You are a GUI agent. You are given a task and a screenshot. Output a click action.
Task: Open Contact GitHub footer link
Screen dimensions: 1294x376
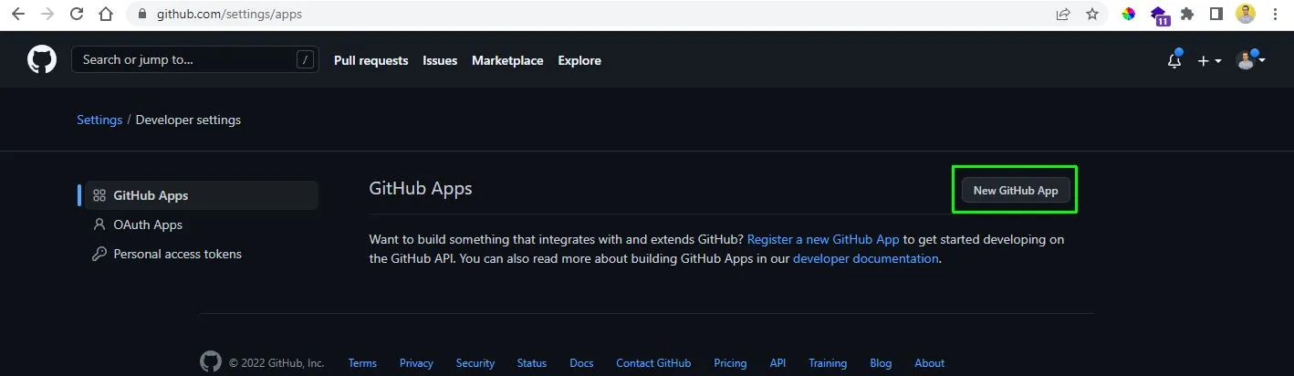pos(653,363)
